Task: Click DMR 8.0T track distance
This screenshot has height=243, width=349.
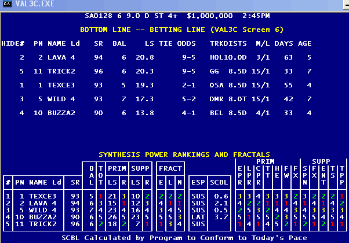Action: coord(228,99)
